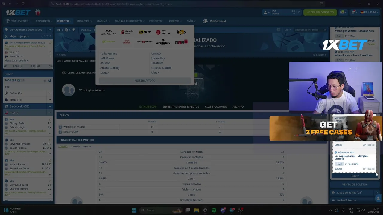This screenshot has height=215, width=383.
Task: Expand the Tenis (11) category
Action: tap(50, 100)
